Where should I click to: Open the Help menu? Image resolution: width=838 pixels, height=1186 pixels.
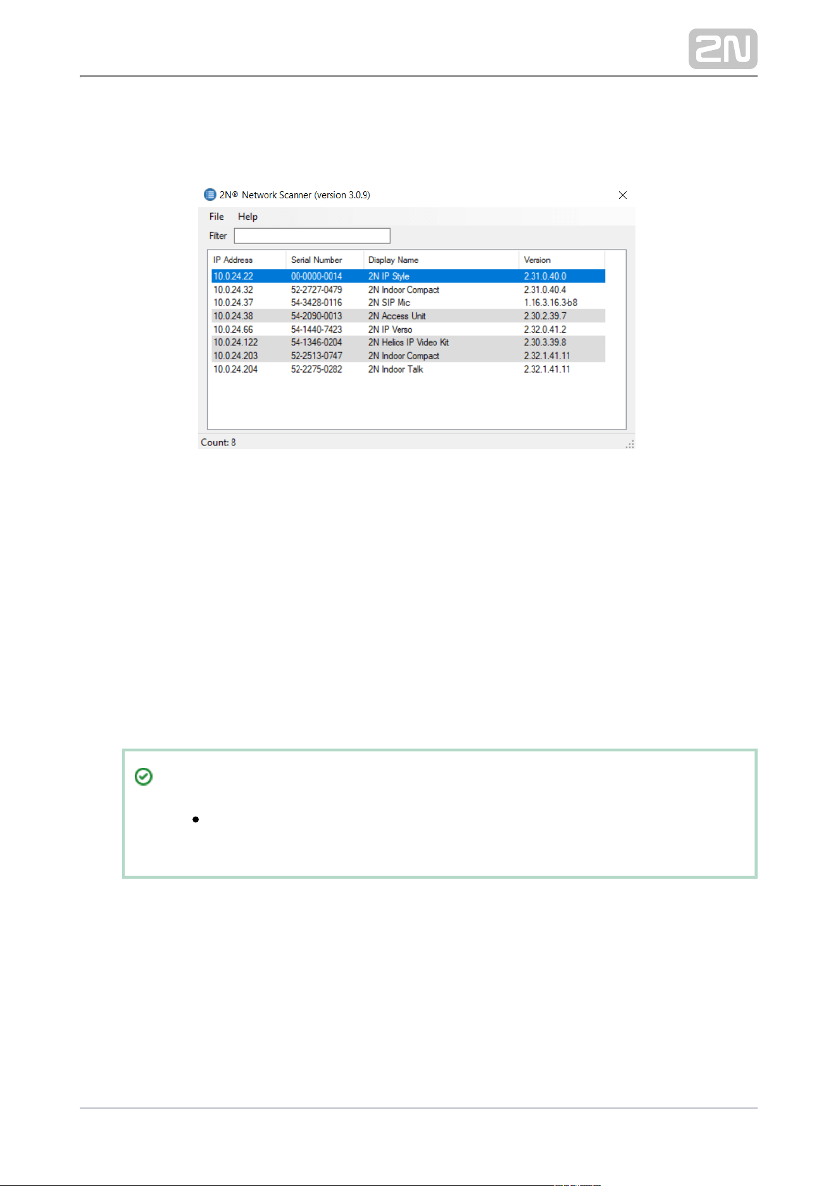pyautogui.click(x=247, y=217)
